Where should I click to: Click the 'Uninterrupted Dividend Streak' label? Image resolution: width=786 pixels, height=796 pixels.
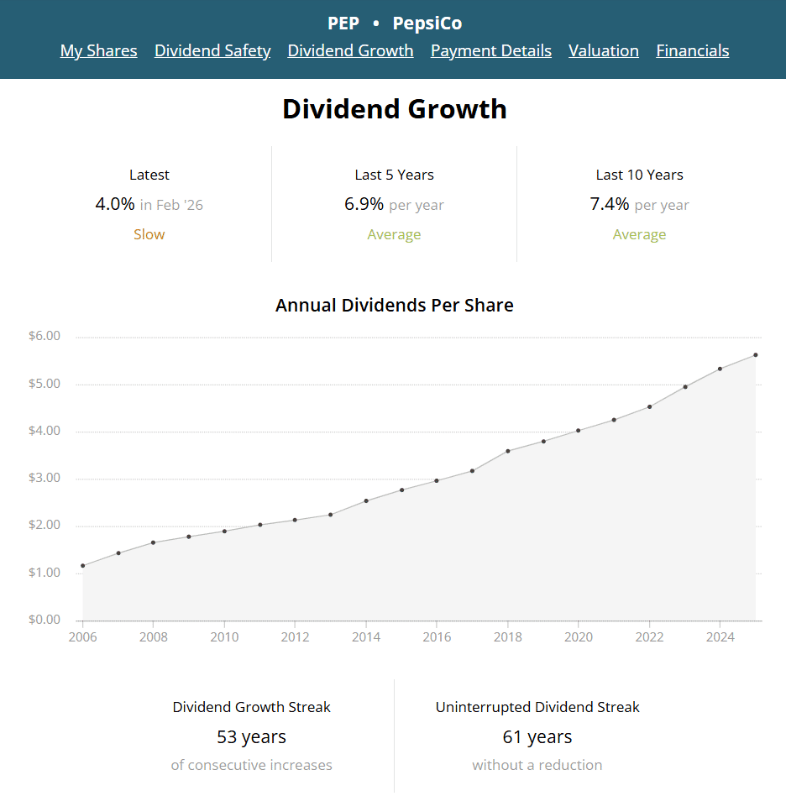(x=537, y=707)
